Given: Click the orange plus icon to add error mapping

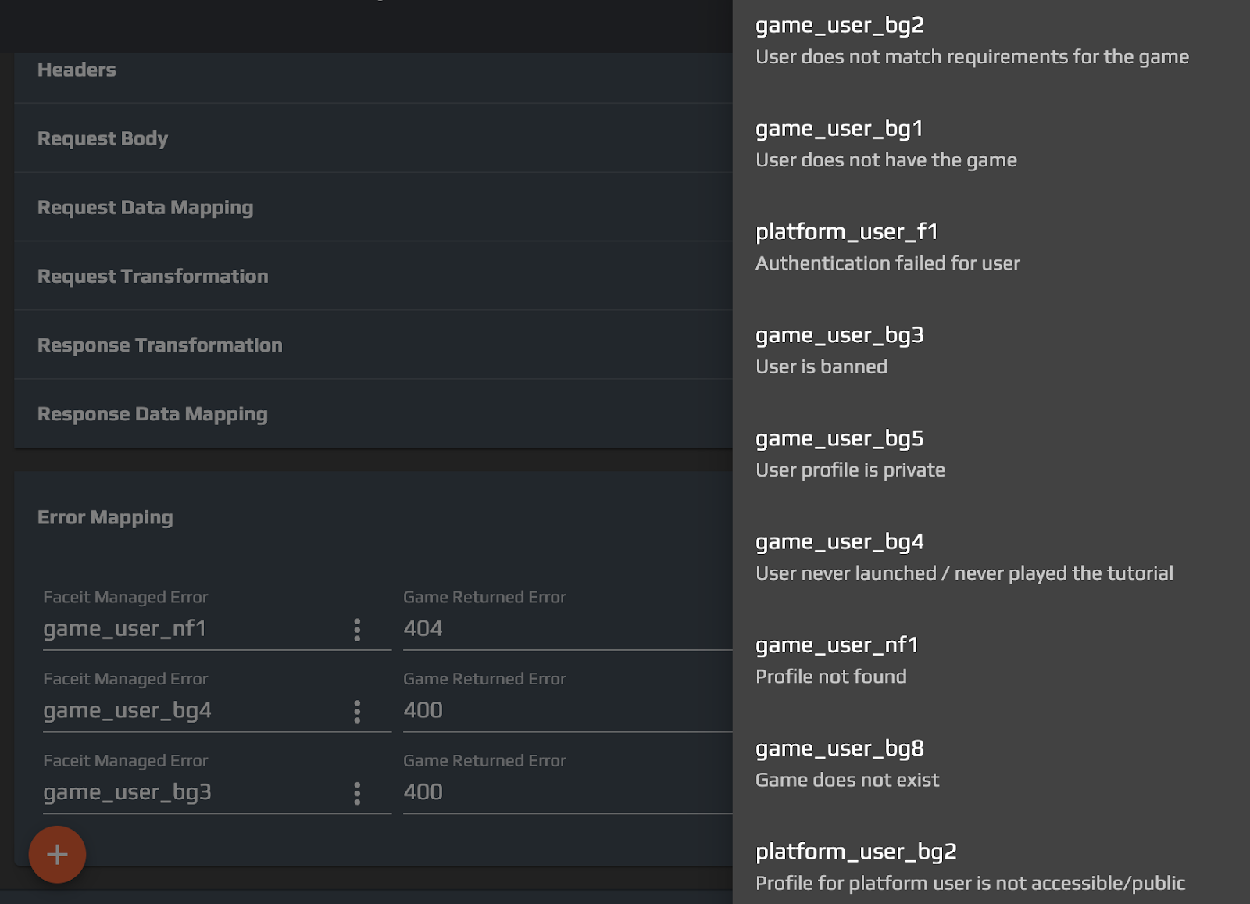Looking at the screenshot, I should tap(57, 854).
